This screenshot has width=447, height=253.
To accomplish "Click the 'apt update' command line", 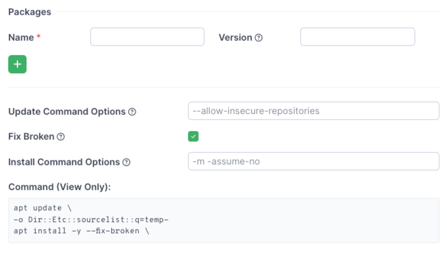I will (43, 208).
